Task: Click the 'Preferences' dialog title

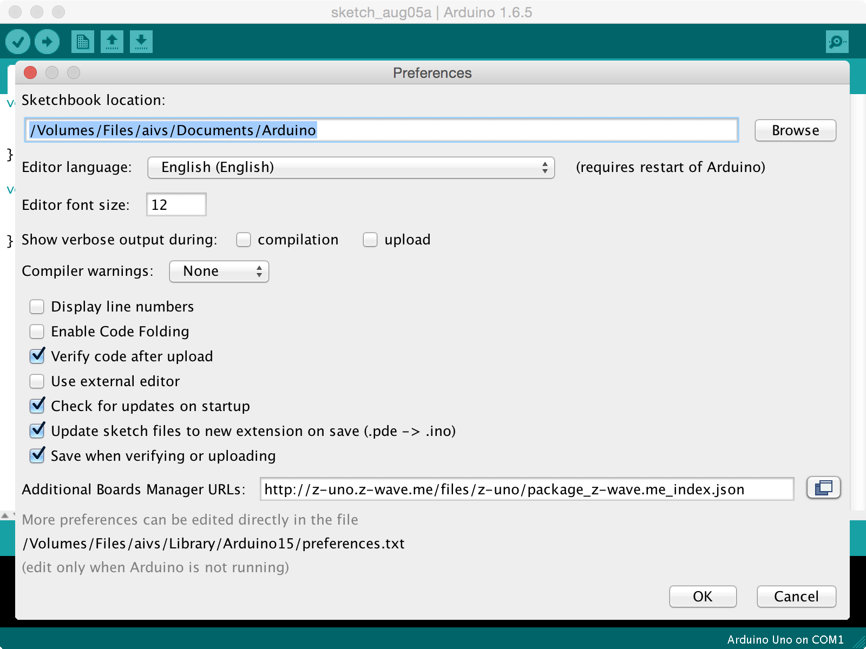Action: click(432, 73)
